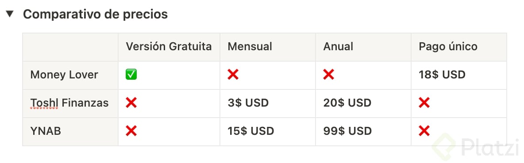Click Toshl Finanzas red X under Pago único
The width and height of the screenshot is (524, 163).
(x=424, y=103)
